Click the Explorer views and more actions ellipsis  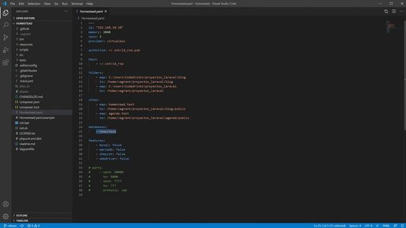tap(66, 11)
